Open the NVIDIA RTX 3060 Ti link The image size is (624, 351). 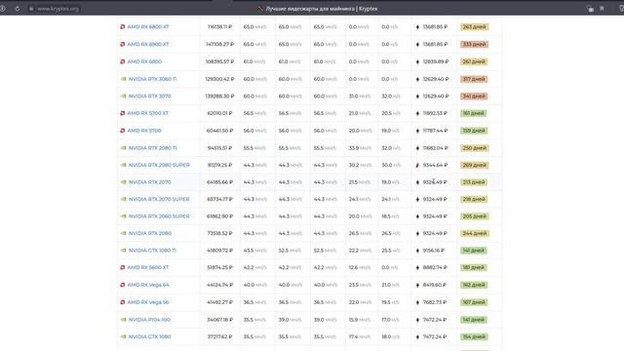pyautogui.click(x=152, y=79)
